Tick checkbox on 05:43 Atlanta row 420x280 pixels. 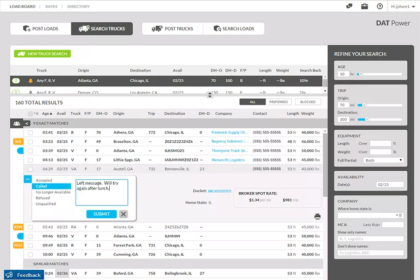pyautogui.click(x=30, y=227)
